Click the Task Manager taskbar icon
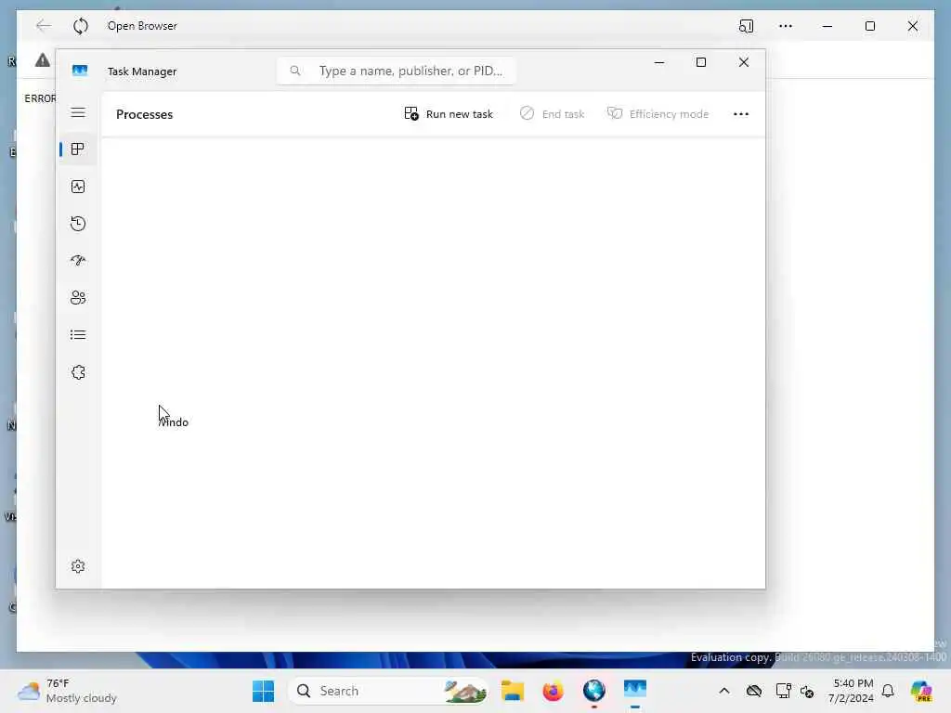951x713 pixels. tap(635, 690)
